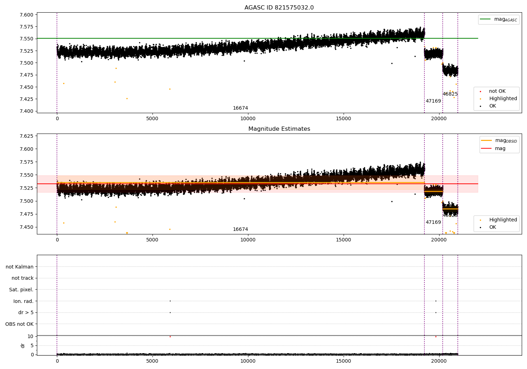Select the "5" tick on the dr axis
527x369 pixels.
click(x=32, y=345)
